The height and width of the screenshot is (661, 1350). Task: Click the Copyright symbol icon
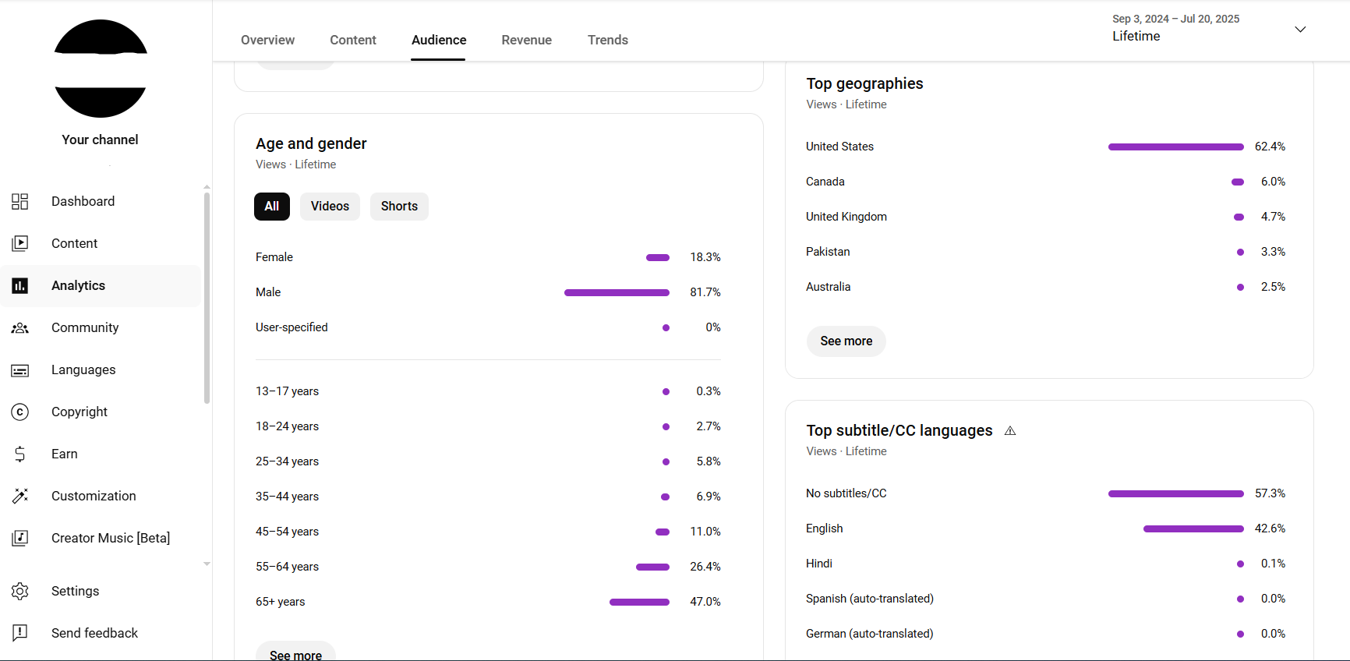20,412
